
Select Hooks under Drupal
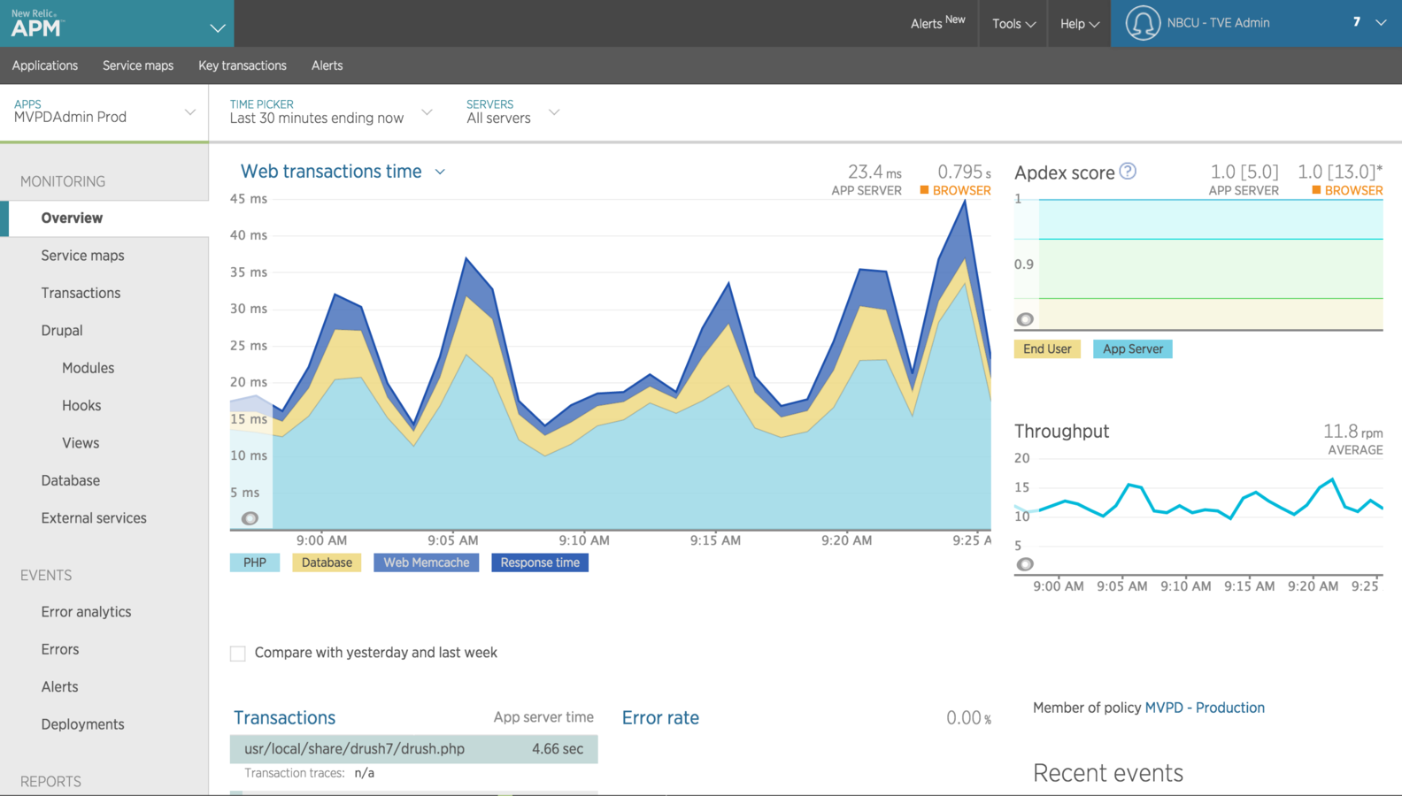[81, 406]
